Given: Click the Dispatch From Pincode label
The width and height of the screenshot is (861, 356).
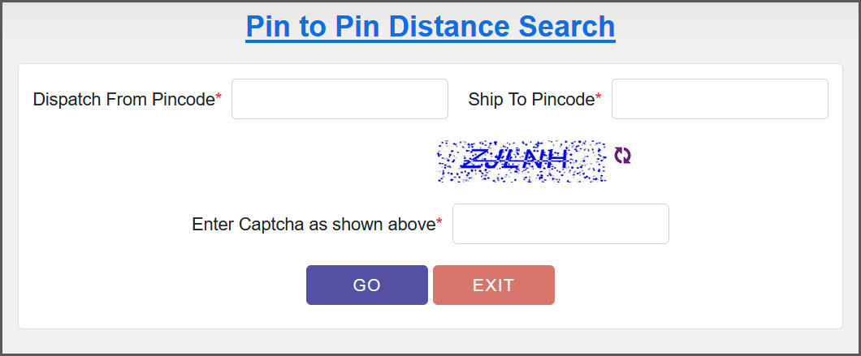Looking at the screenshot, I should click(123, 100).
